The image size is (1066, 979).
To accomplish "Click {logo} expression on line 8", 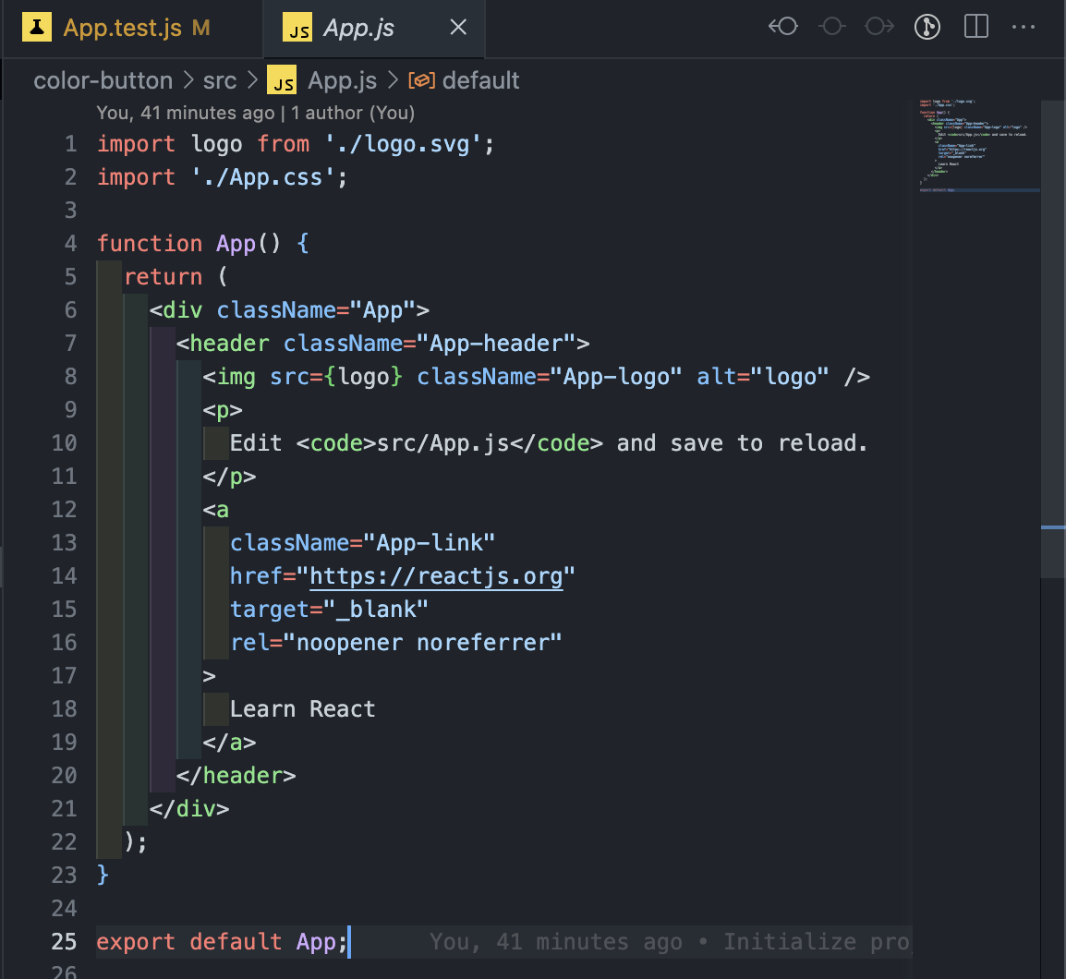I will click(364, 377).
